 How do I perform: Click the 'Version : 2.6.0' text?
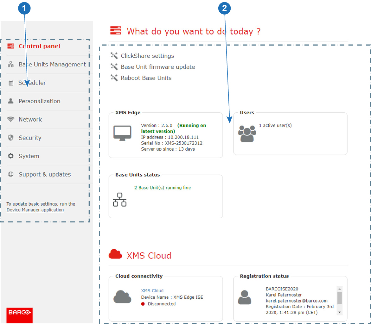[157, 126]
